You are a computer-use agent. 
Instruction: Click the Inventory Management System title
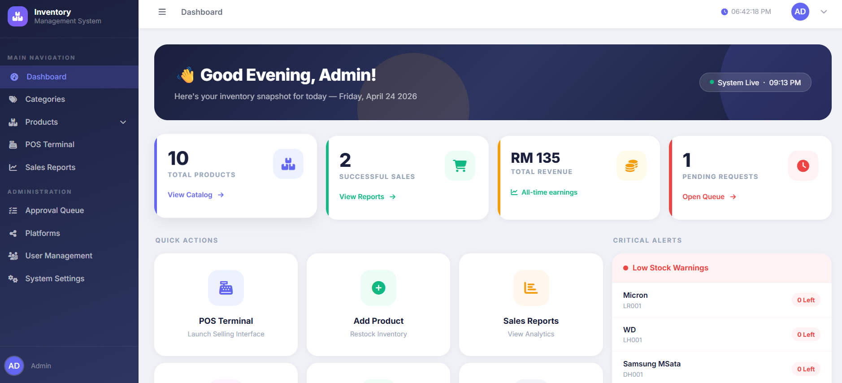[x=68, y=16]
